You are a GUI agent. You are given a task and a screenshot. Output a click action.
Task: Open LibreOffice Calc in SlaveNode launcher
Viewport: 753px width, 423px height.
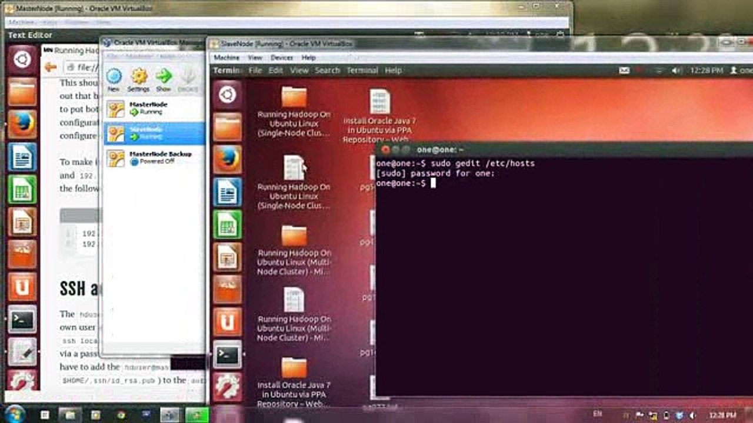click(227, 224)
